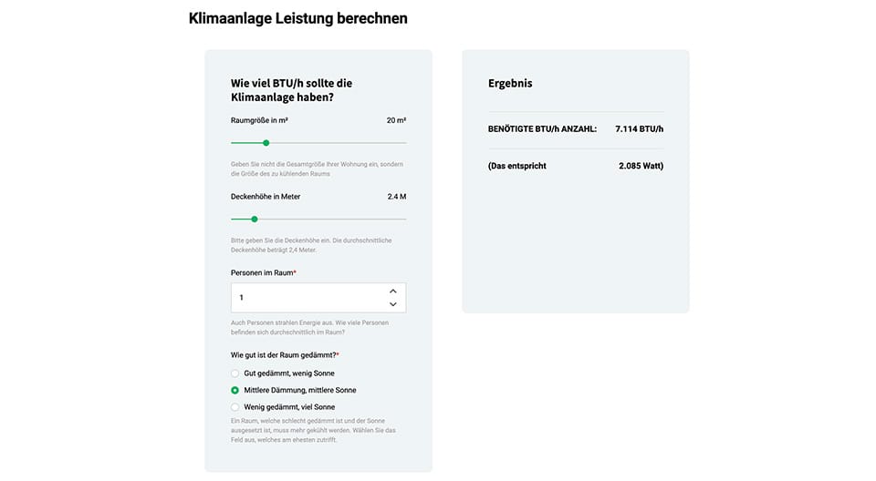Click the "Personen im Raum" field label

[263, 272]
